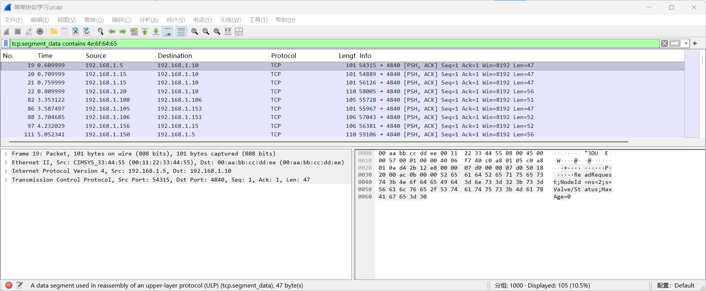Open the 统计(S) menu

click(176, 20)
